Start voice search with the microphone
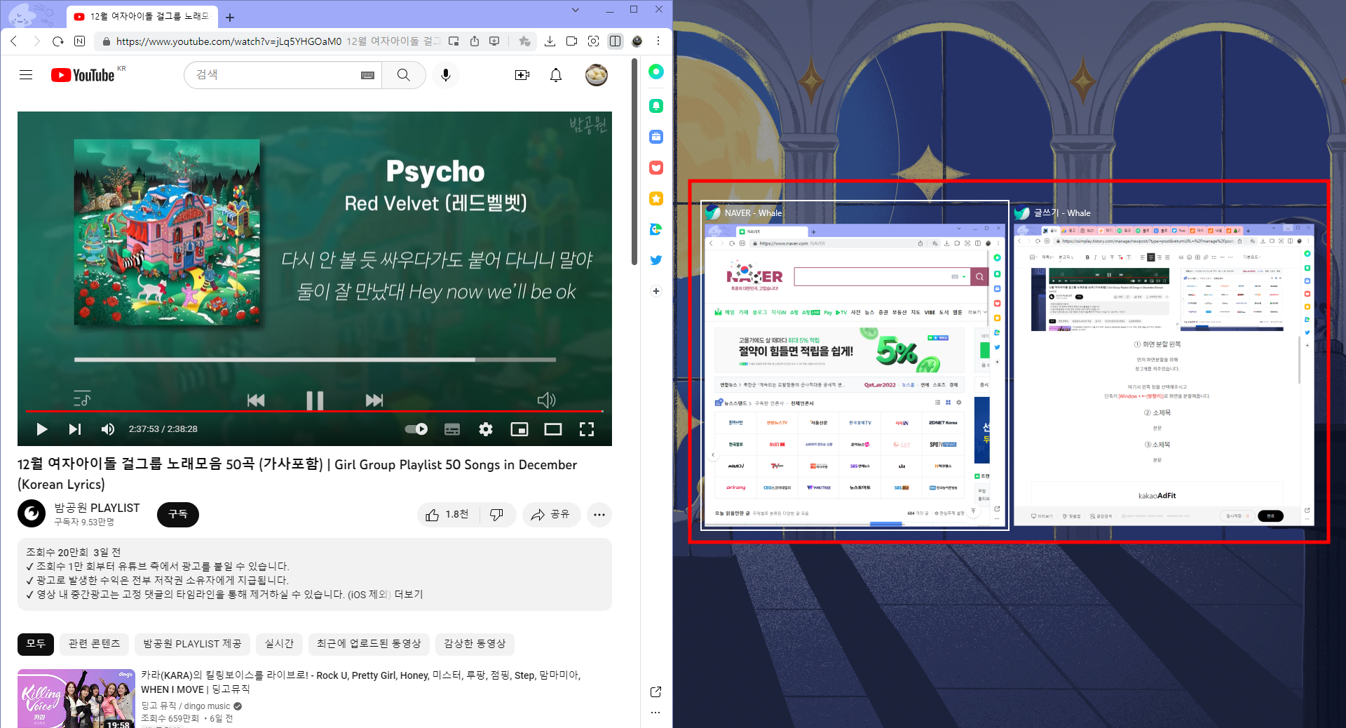 tap(446, 75)
